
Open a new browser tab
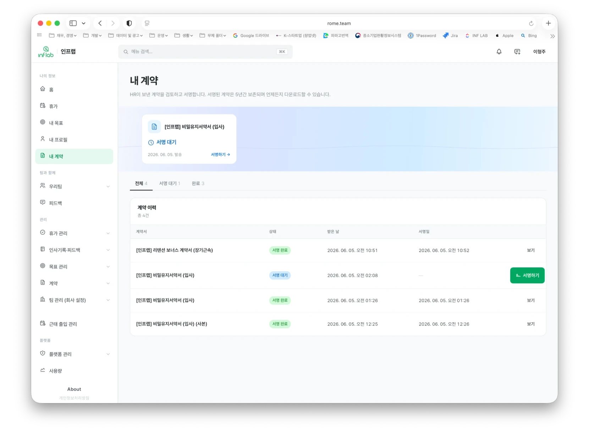548,23
